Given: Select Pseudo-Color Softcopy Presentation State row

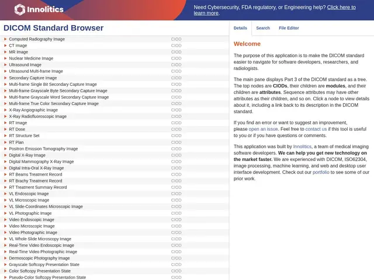Looking at the screenshot, I should [115, 278].
